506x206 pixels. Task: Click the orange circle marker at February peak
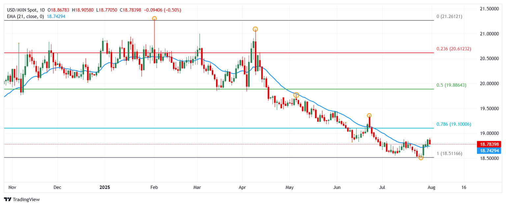click(154, 18)
